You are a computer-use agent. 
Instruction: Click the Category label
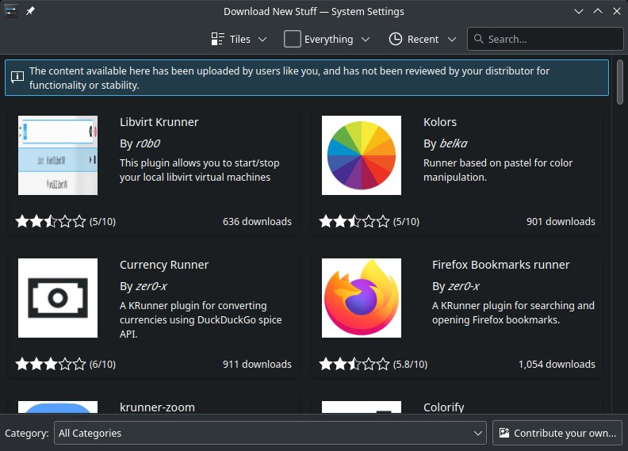(27, 433)
